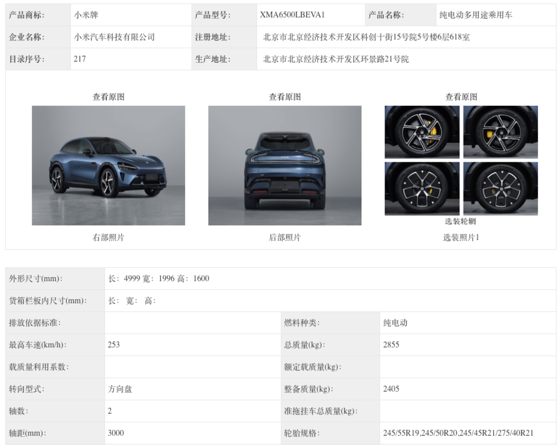Select top-right wheel image
The image size is (560, 445).
pyautogui.click(x=500, y=132)
